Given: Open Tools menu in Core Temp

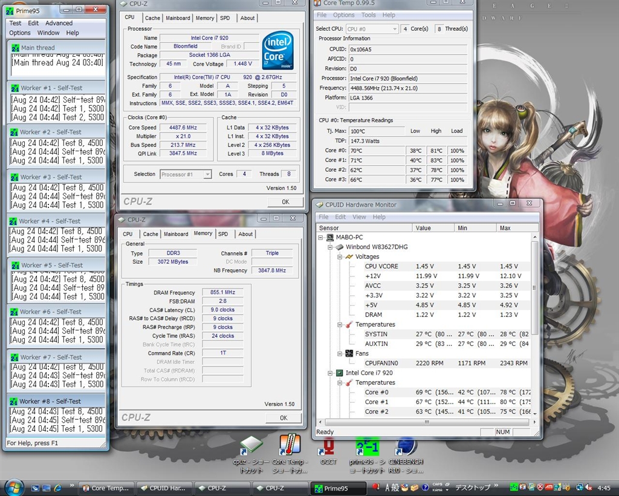Looking at the screenshot, I should point(368,15).
